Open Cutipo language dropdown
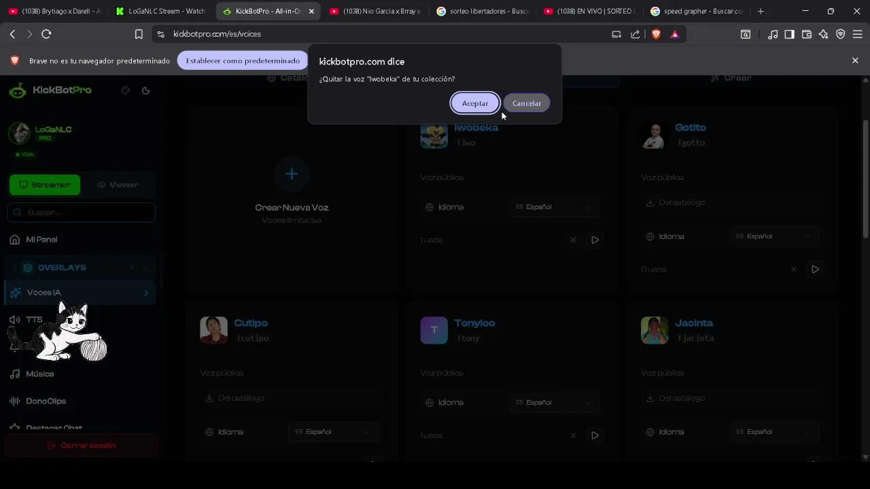 point(333,432)
